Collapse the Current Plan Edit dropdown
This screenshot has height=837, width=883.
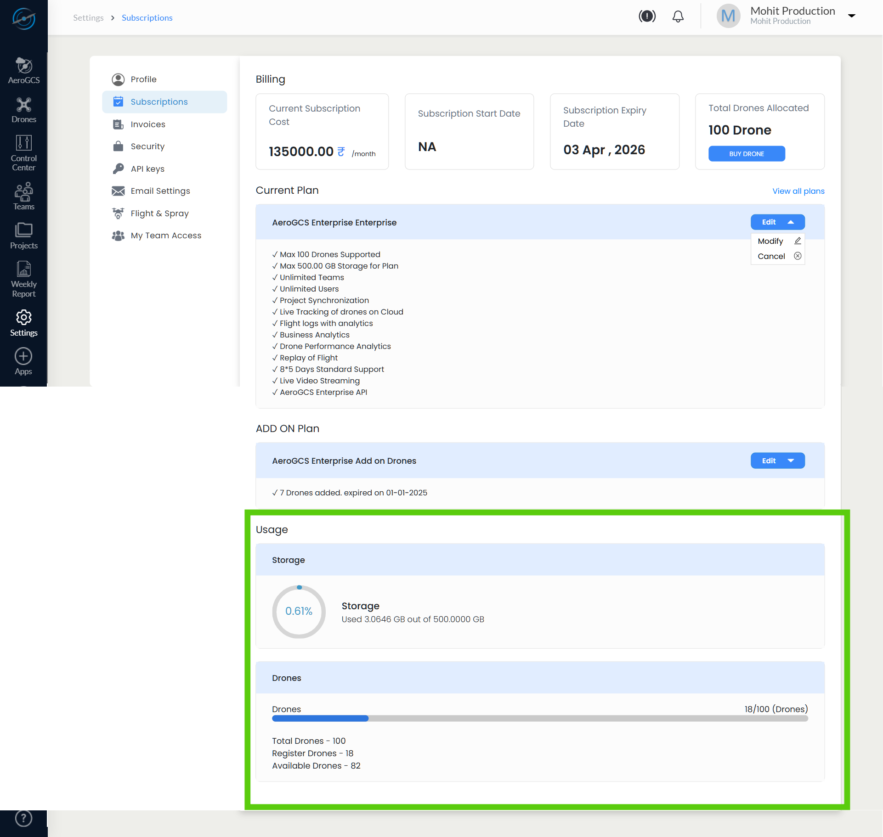coord(777,222)
